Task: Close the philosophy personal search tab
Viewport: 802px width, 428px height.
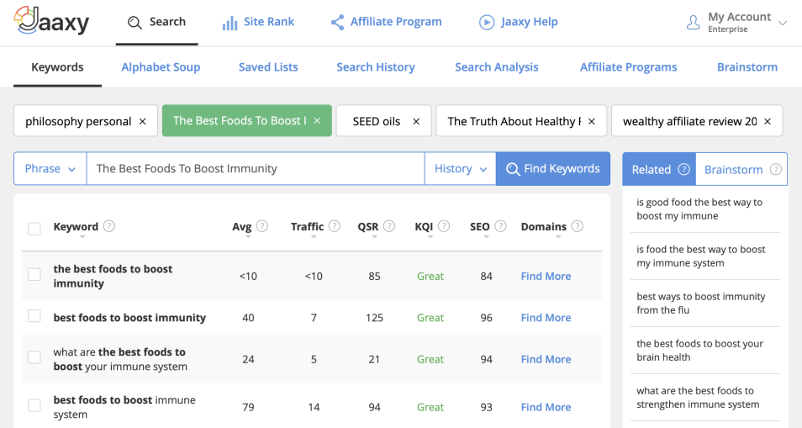Action: [143, 122]
